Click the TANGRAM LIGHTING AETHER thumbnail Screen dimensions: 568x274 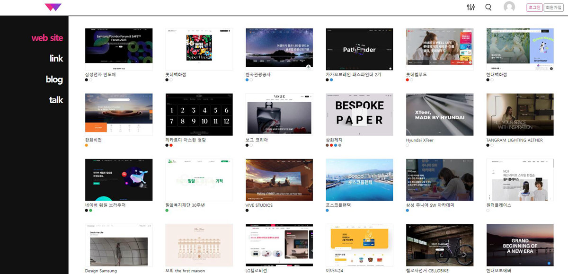pyautogui.click(x=520, y=115)
